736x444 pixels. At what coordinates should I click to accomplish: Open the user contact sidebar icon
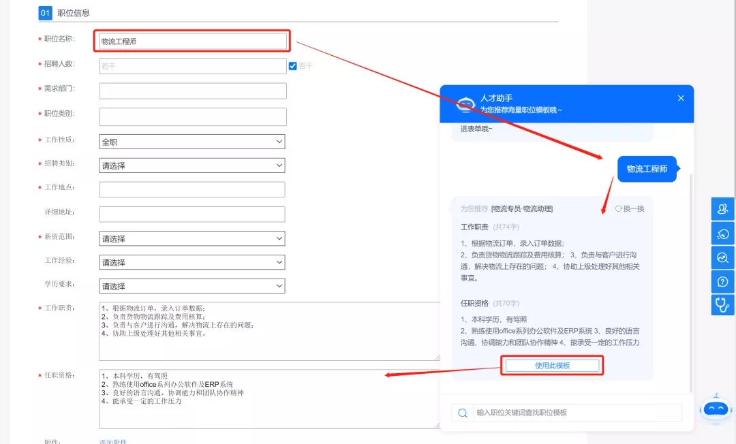722,208
